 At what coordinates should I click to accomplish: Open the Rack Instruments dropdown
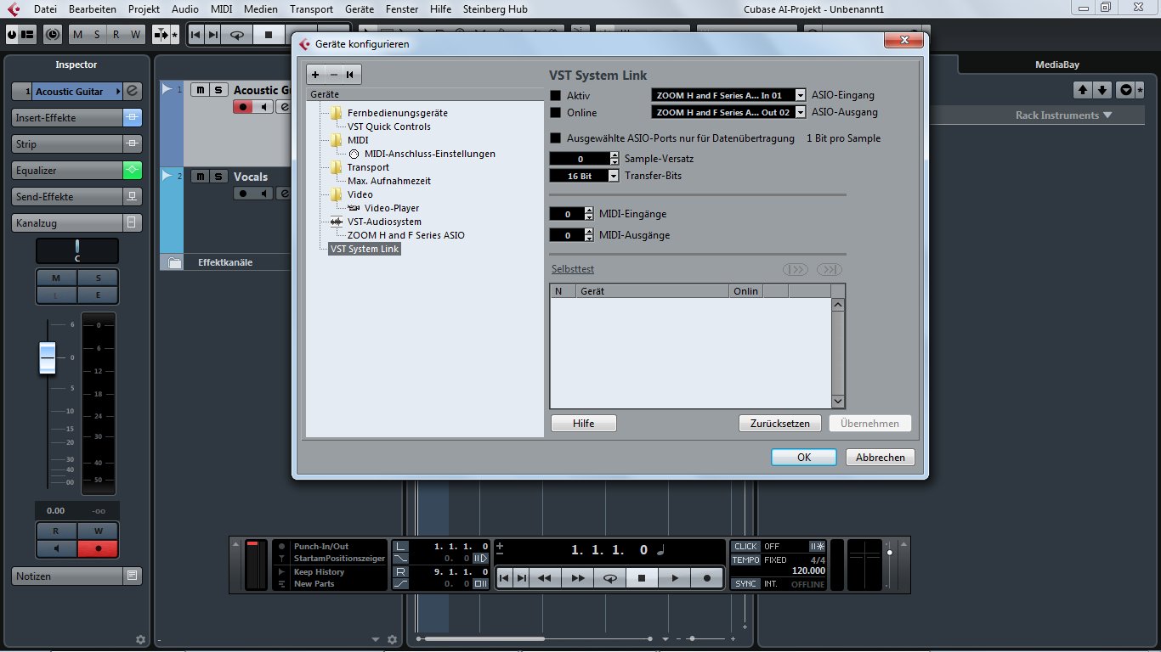[1063, 115]
